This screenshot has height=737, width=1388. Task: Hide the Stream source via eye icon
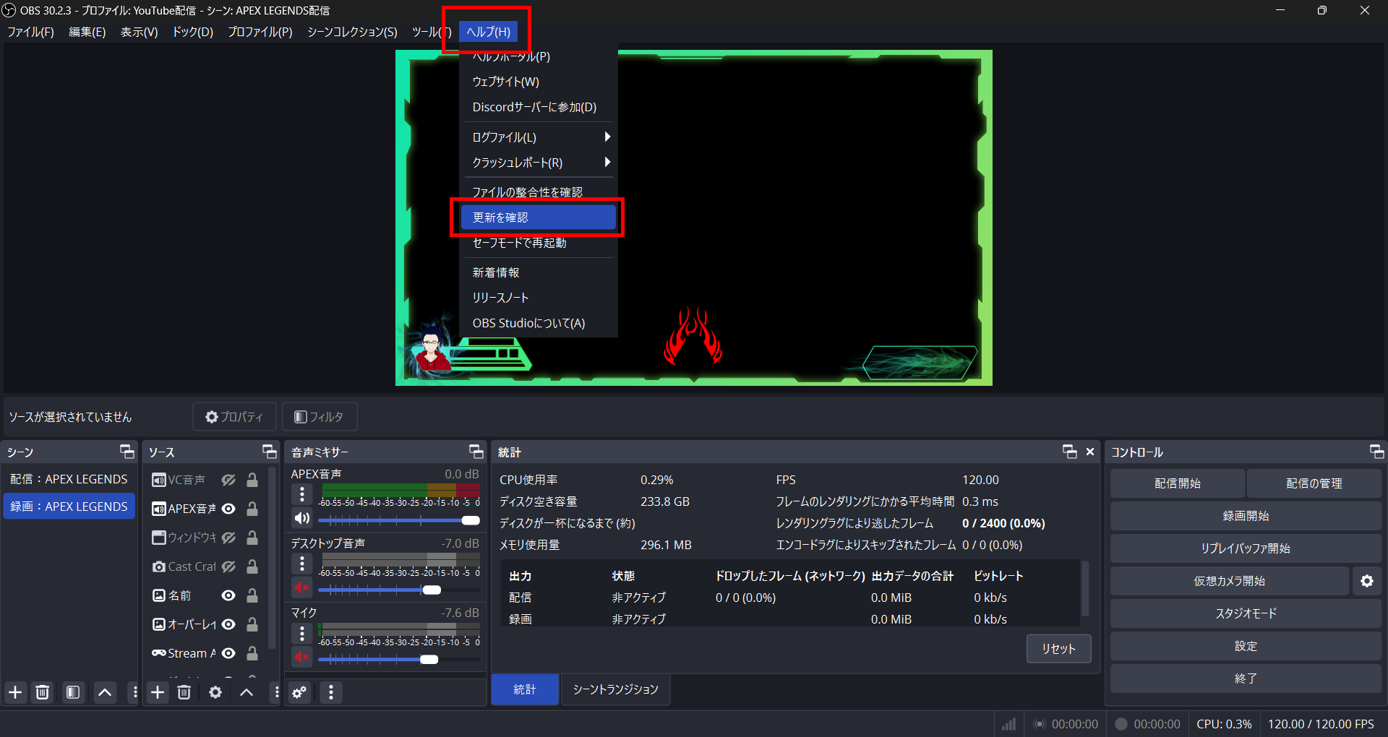click(228, 653)
